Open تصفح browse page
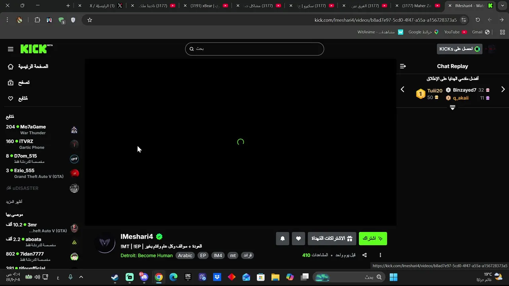 coord(19,83)
